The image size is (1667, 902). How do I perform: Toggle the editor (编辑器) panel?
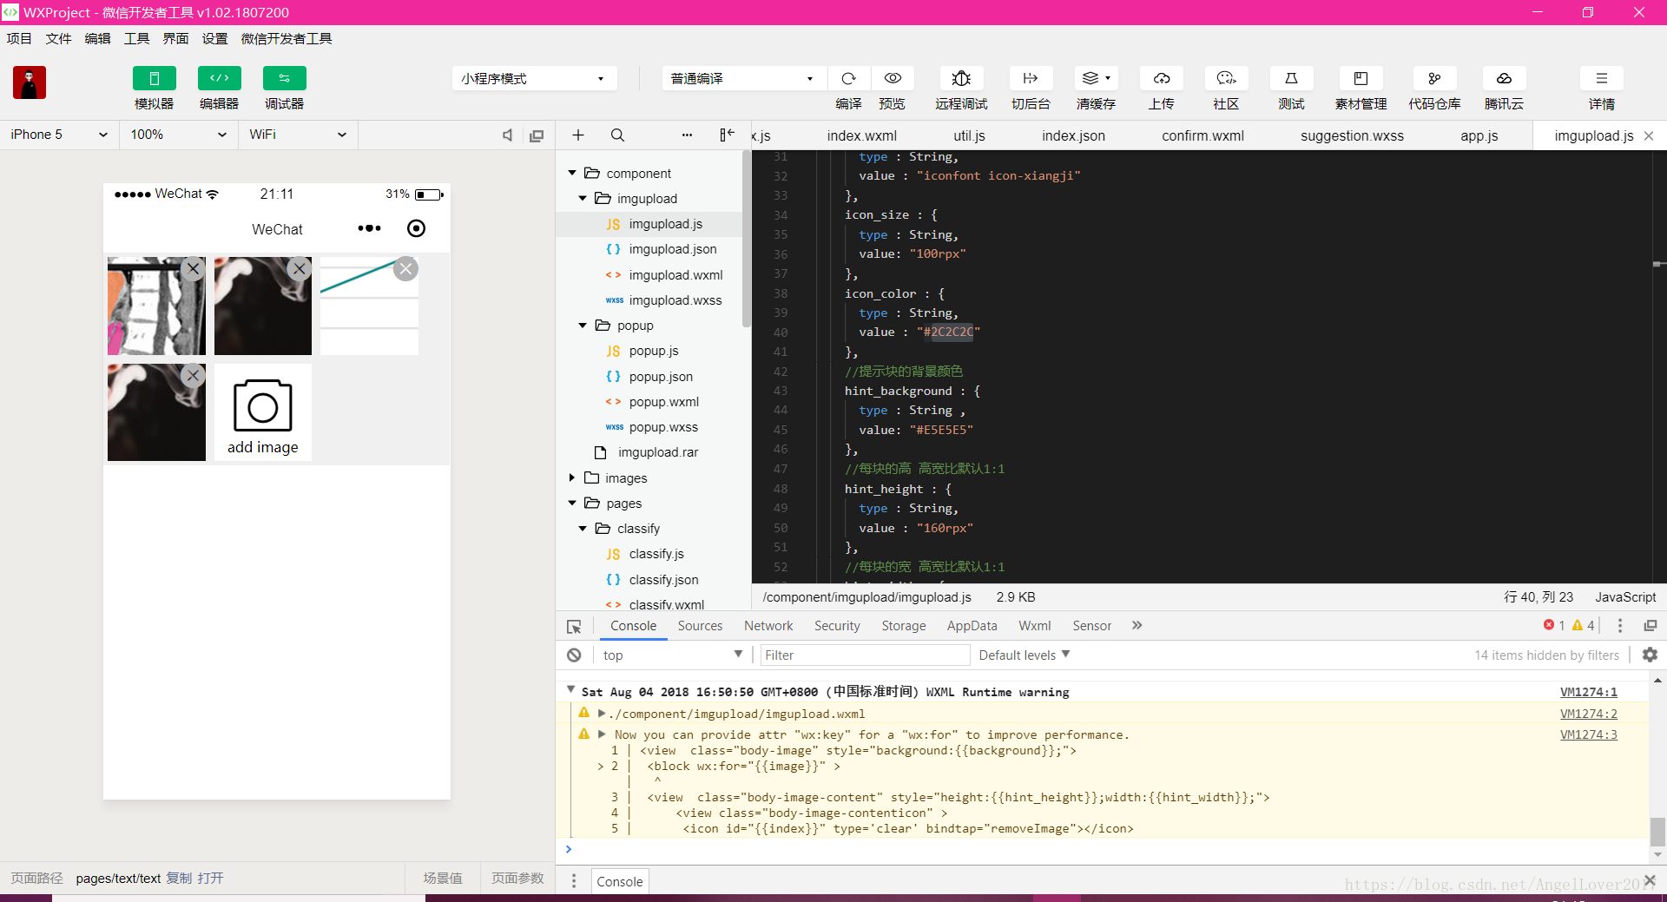coord(219,78)
